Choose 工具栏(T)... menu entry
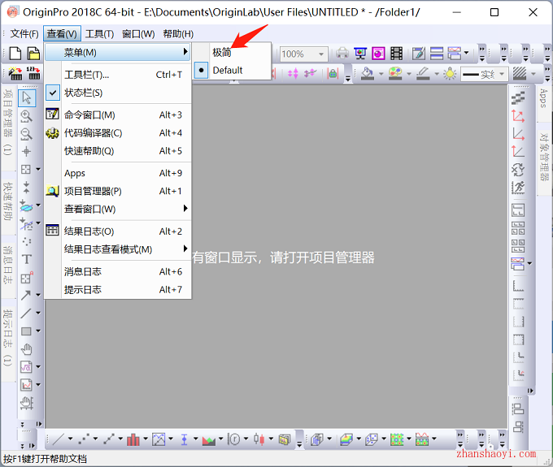 [x=118, y=75]
